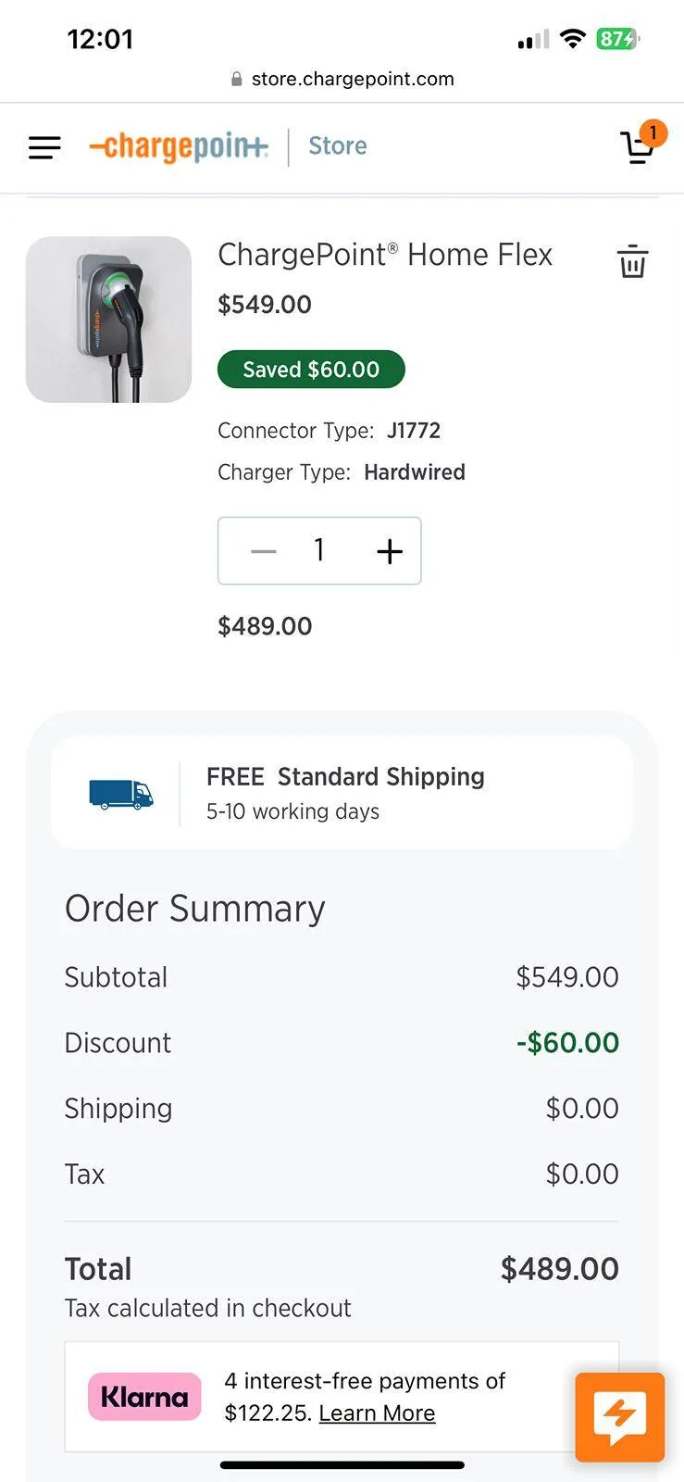The width and height of the screenshot is (684, 1482).
Task: Open the orange live chat widget
Action: click(619, 1416)
